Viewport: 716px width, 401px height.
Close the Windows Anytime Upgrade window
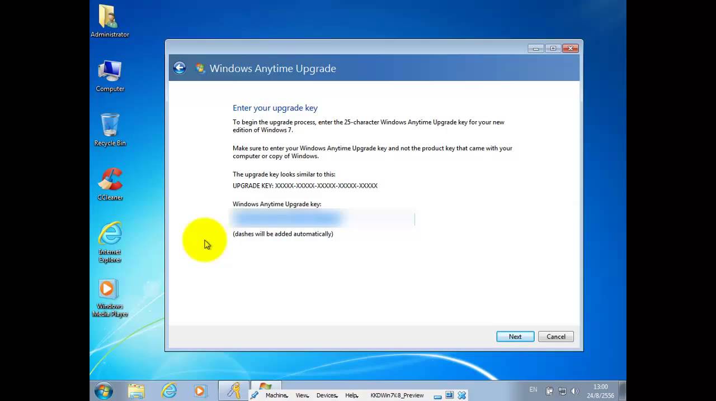tap(571, 49)
